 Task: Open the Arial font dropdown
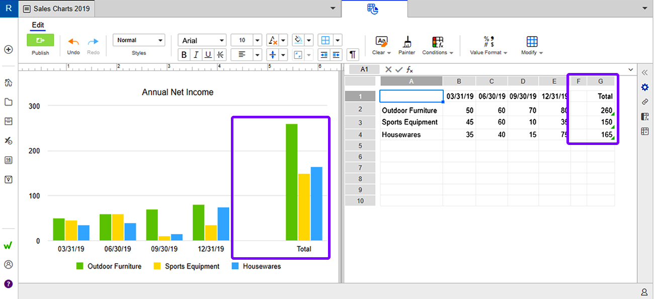[x=202, y=40]
